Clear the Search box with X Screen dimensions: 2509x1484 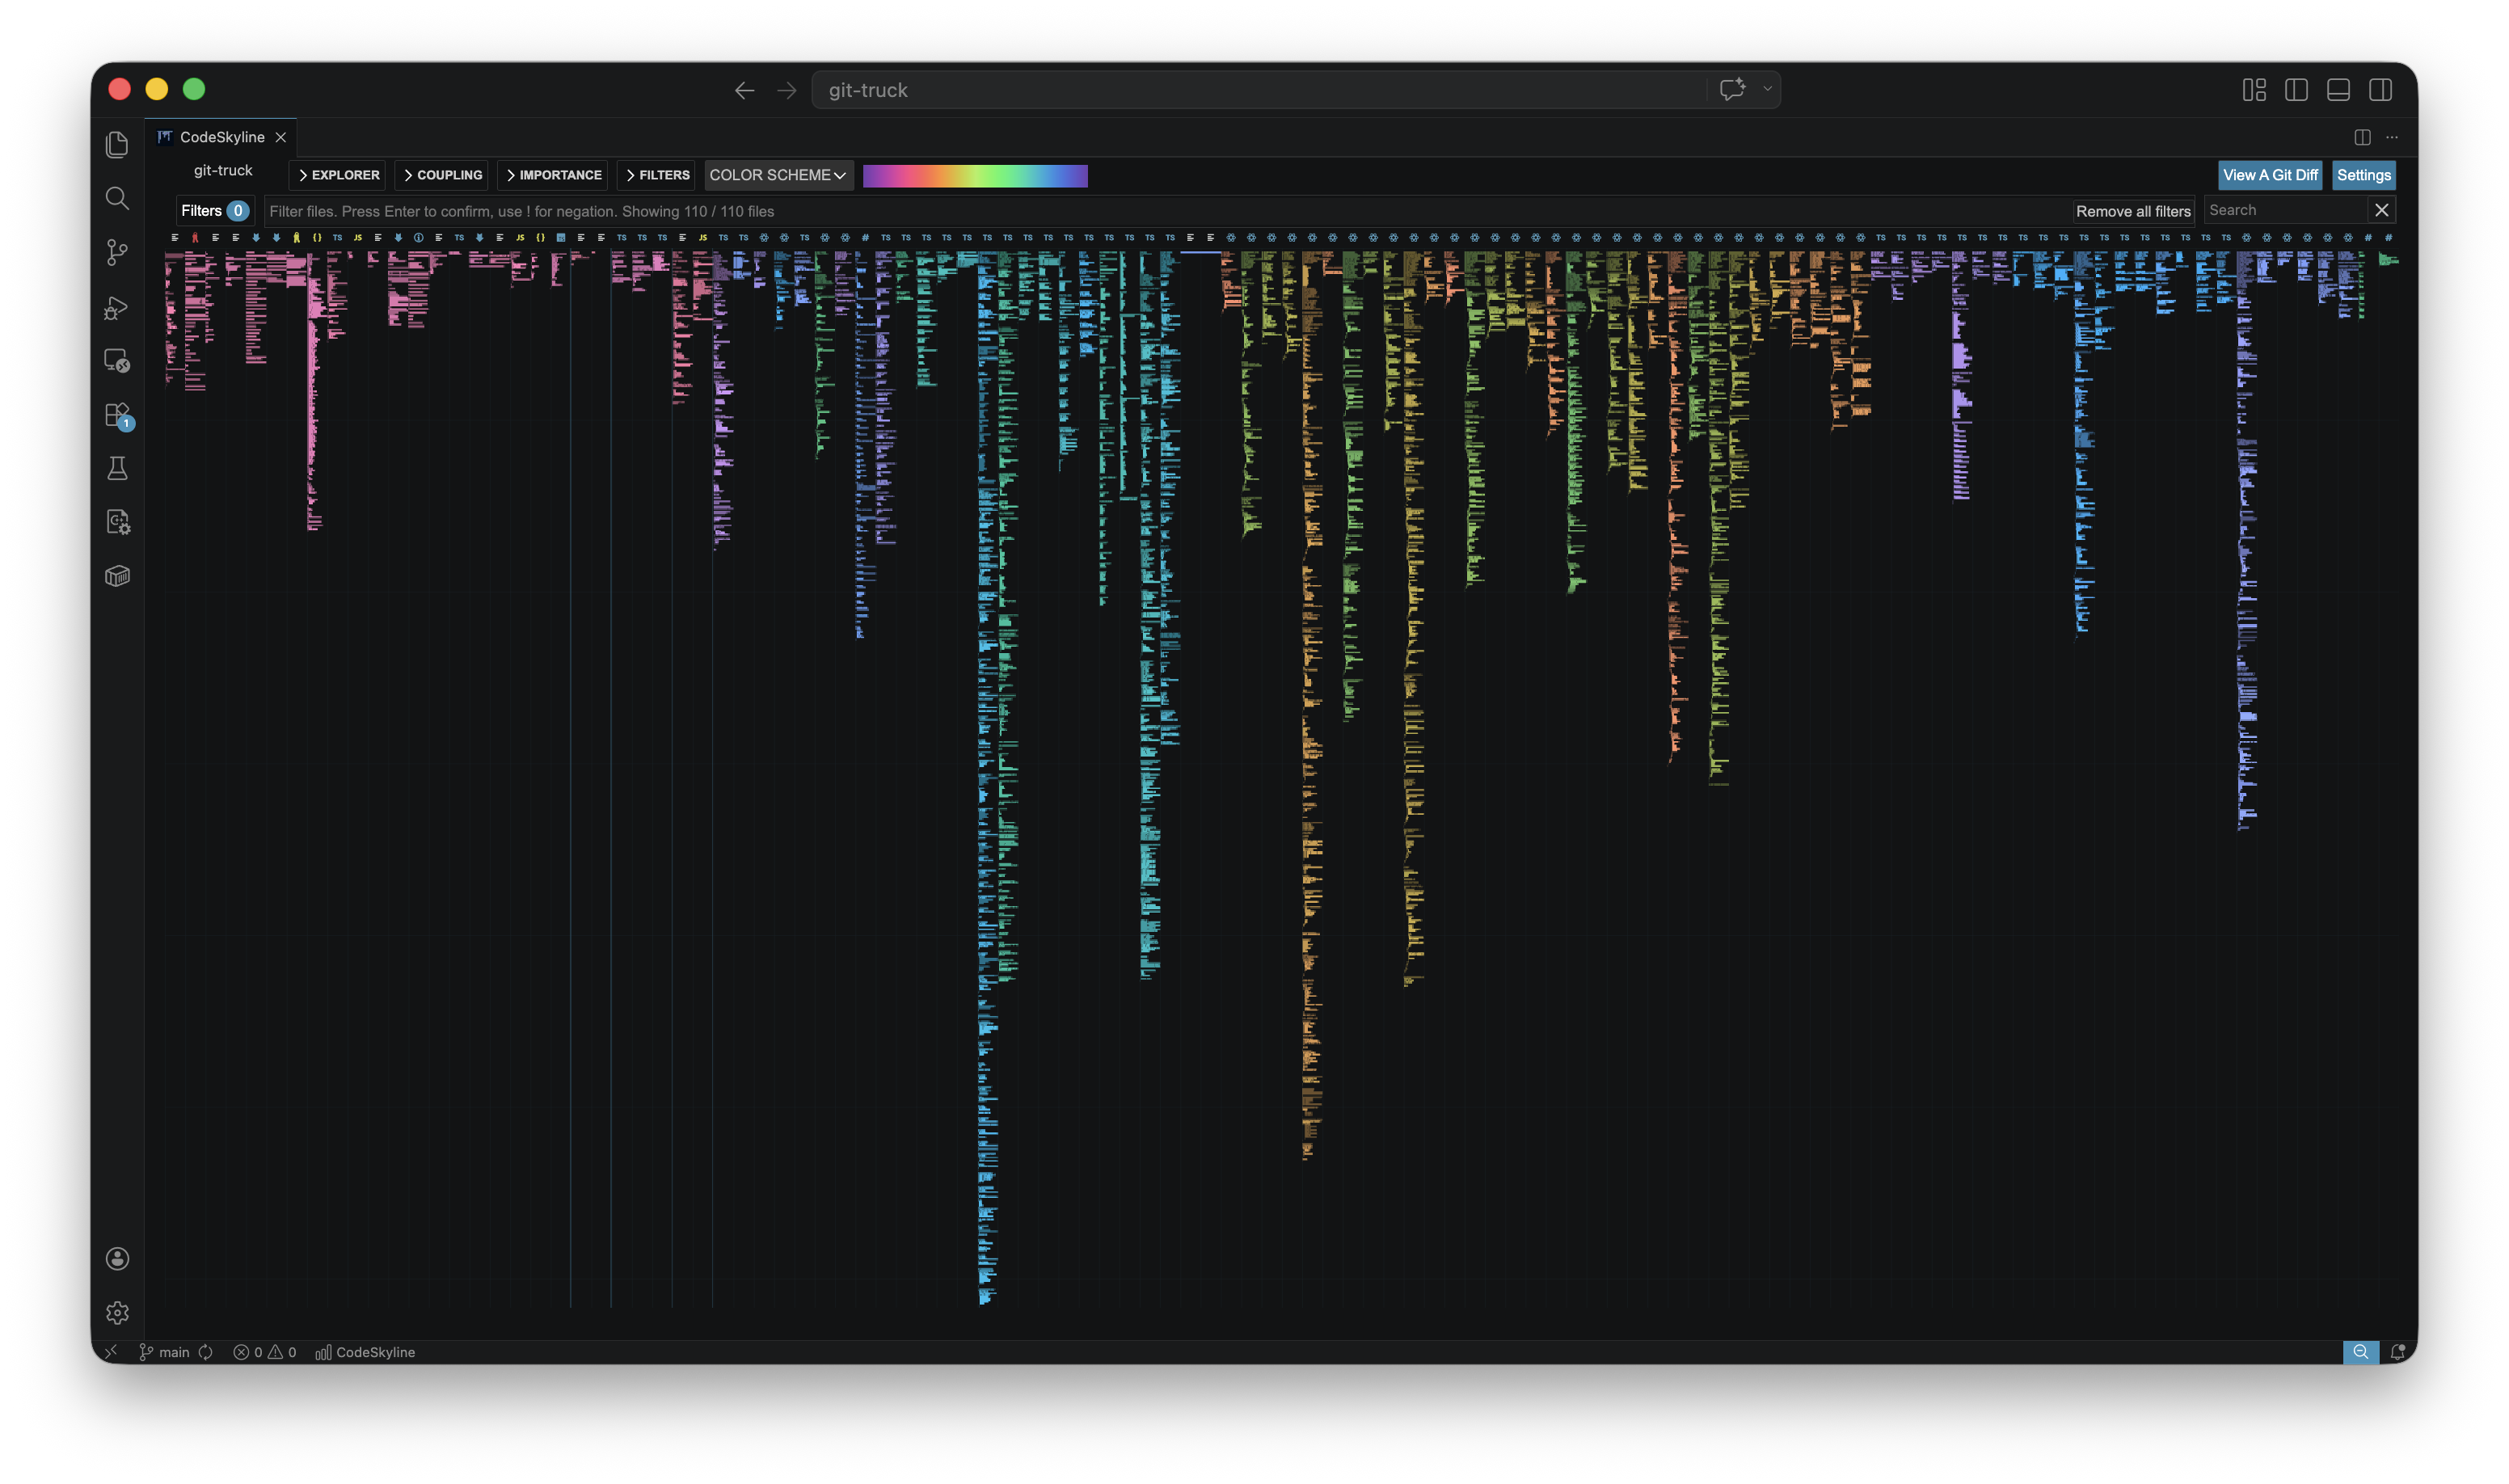tap(2381, 210)
